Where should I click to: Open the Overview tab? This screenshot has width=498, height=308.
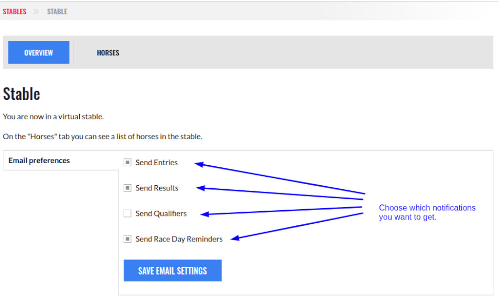(x=39, y=52)
